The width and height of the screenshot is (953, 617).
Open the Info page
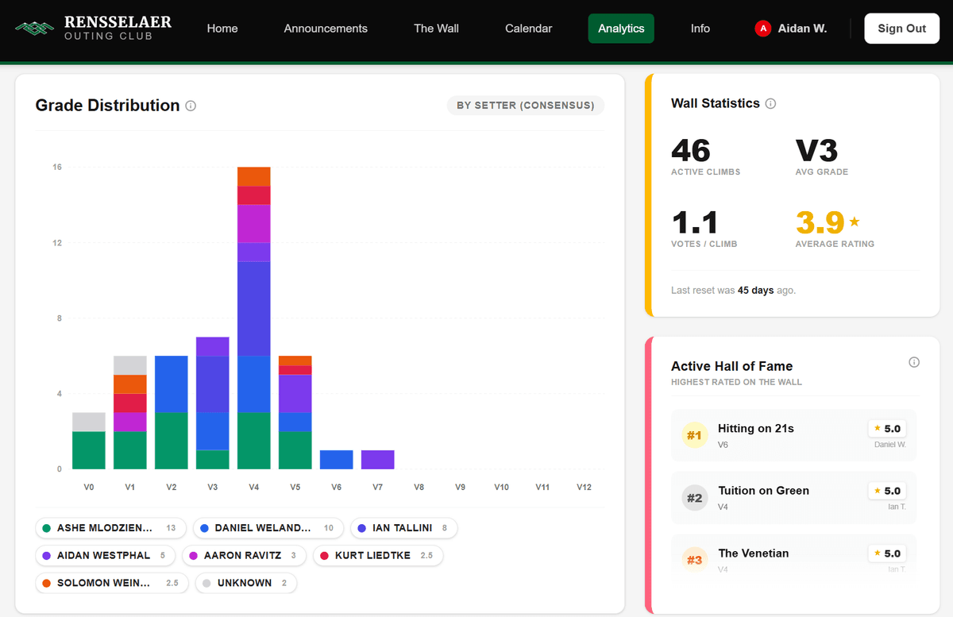(700, 29)
